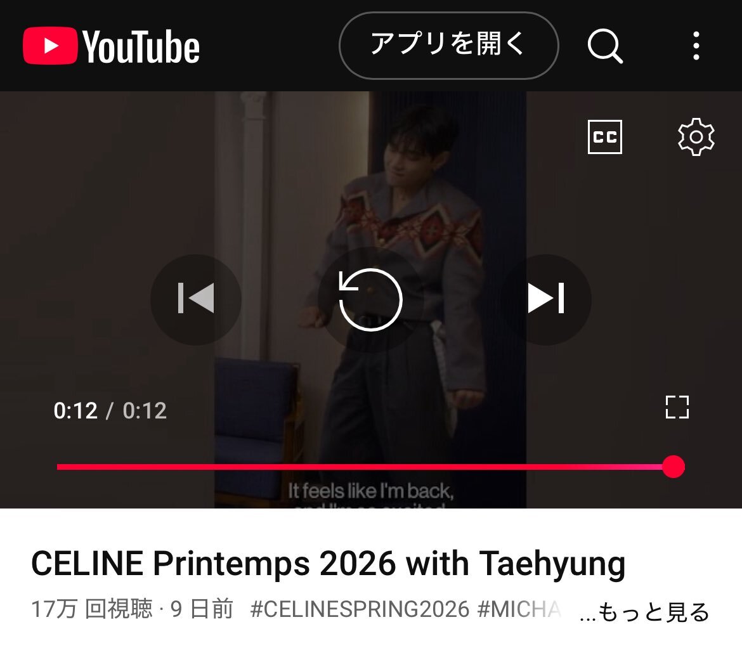Click the YouTube logo to go home
The image size is (742, 648).
point(111,46)
